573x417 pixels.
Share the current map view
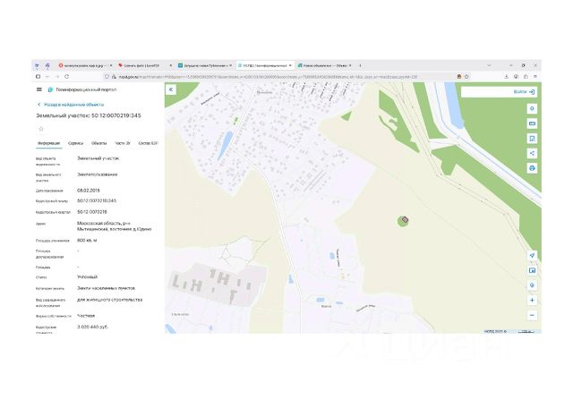click(x=532, y=153)
